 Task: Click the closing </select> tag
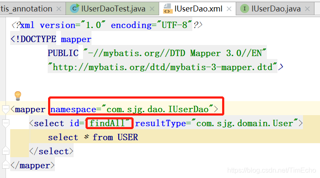coord(51,151)
